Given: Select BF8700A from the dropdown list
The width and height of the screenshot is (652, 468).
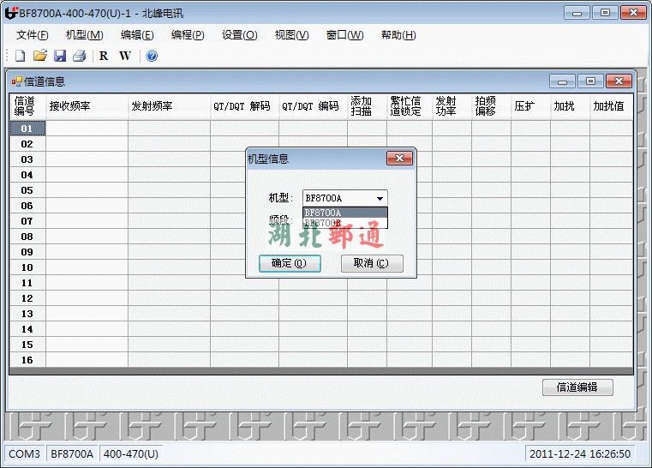Looking at the screenshot, I should (344, 213).
